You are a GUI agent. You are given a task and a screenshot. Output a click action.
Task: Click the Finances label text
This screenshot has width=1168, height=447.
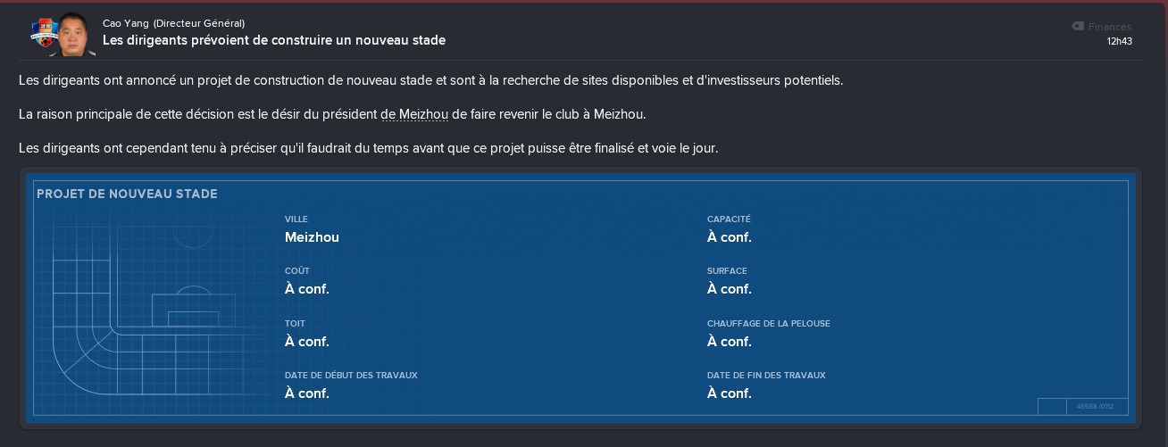tap(1110, 27)
